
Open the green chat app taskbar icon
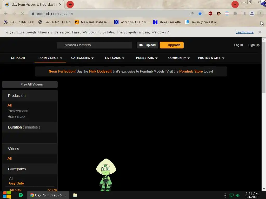tap(21, 195)
